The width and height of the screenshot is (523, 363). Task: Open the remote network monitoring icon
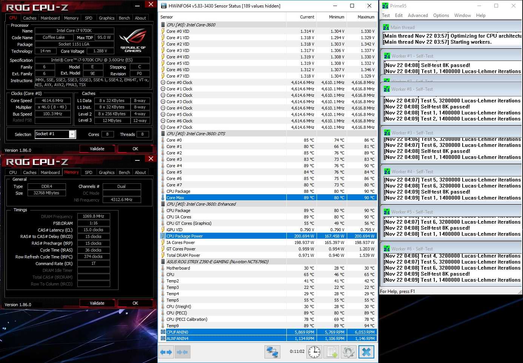pos(272,352)
